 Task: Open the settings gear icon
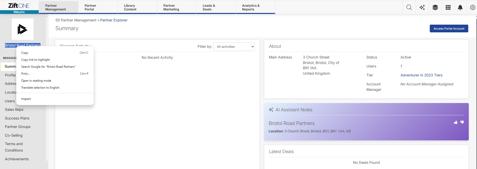473,7
